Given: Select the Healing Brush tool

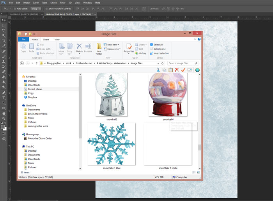Looking at the screenshot, I should 4,51.
